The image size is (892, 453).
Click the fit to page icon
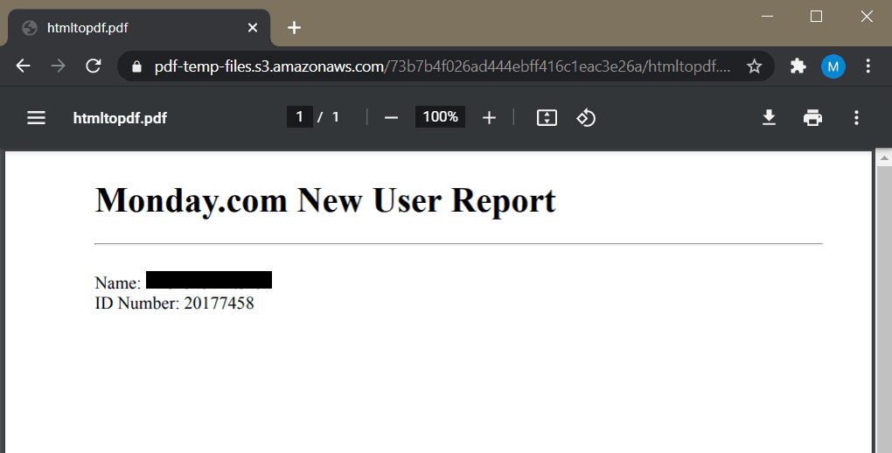pyautogui.click(x=547, y=117)
